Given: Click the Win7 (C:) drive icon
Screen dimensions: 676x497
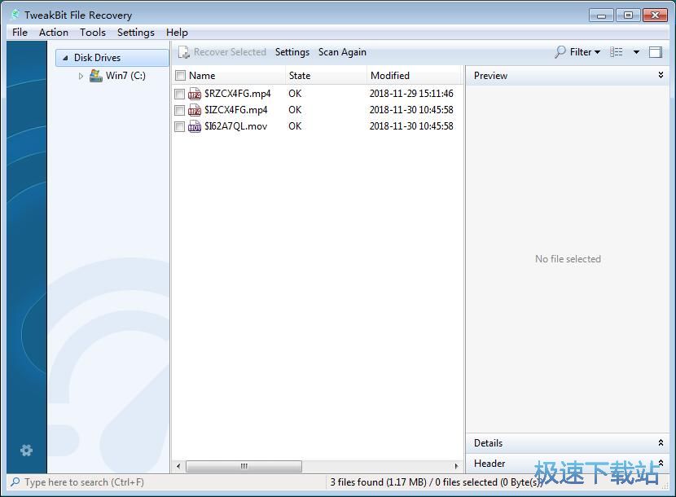Looking at the screenshot, I should click(96, 76).
